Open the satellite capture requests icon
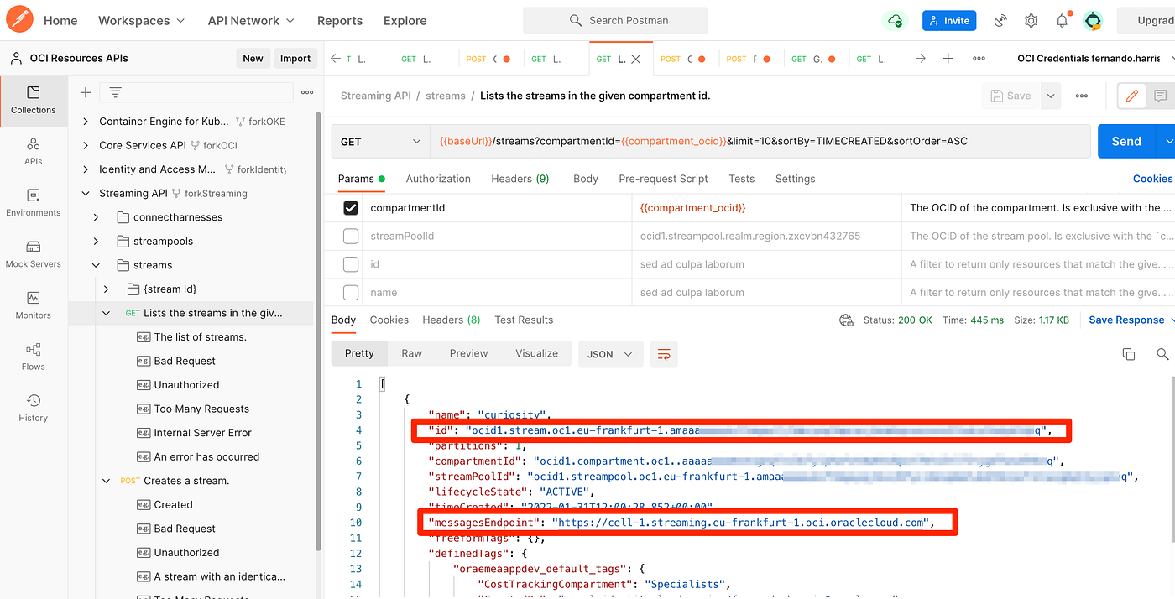Viewport: 1175px width, 599px height. (x=1000, y=20)
